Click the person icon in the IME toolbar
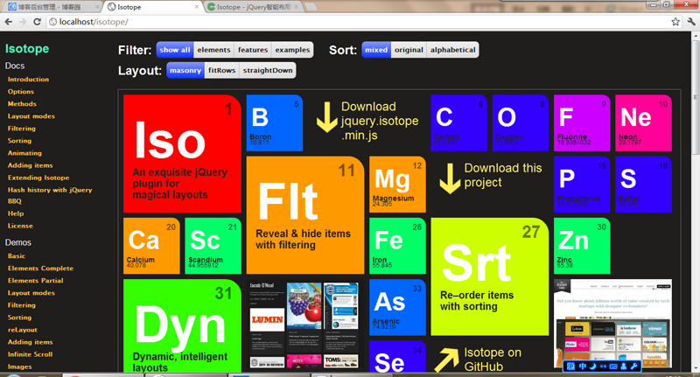The image size is (700, 377). (x=624, y=367)
